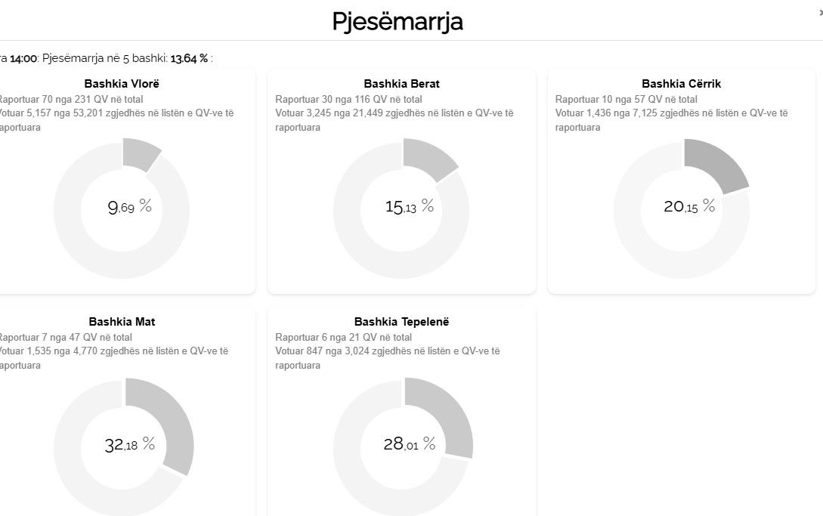Click the Pjesëmarrja page title
823x516 pixels.
pyautogui.click(x=398, y=21)
